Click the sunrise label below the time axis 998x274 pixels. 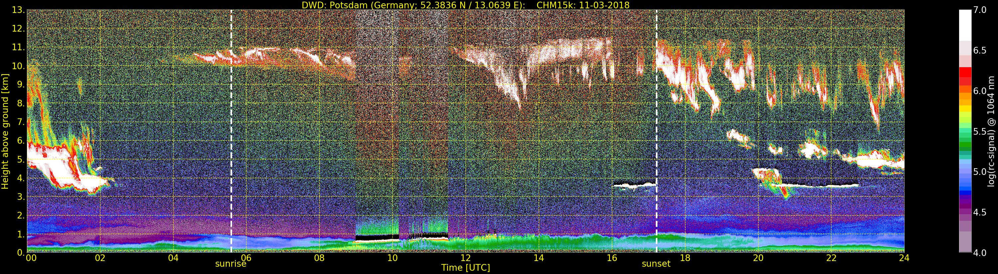point(230,264)
